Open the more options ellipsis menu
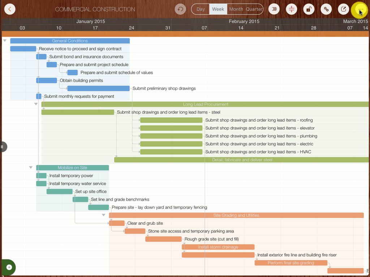The width and height of the screenshot is (370, 277). [360, 9]
